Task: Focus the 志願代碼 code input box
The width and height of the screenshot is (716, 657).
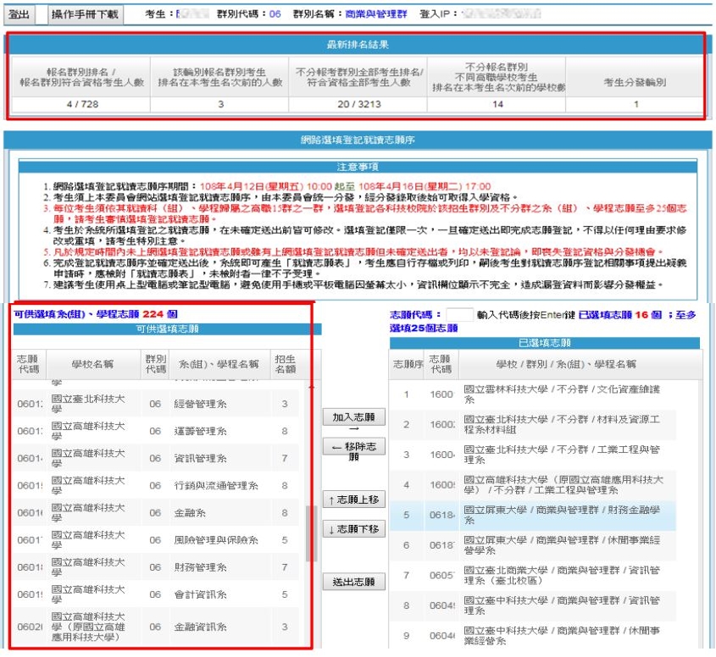Action: coord(459,314)
